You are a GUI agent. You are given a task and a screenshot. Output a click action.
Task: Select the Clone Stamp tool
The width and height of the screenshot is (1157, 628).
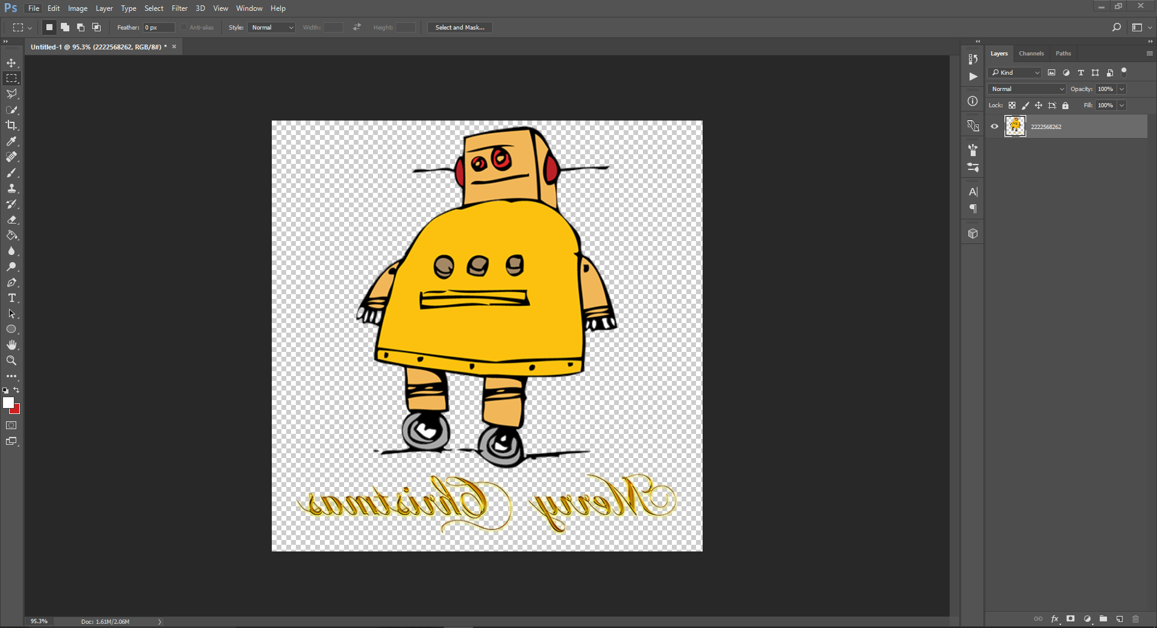click(11, 189)
